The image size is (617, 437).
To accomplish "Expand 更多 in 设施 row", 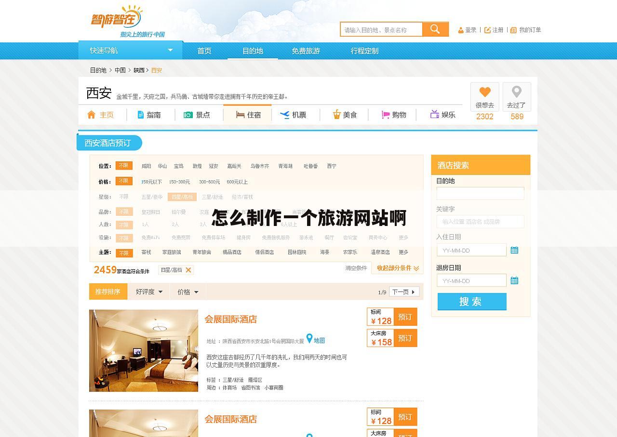I will click(x=403, y=238).
